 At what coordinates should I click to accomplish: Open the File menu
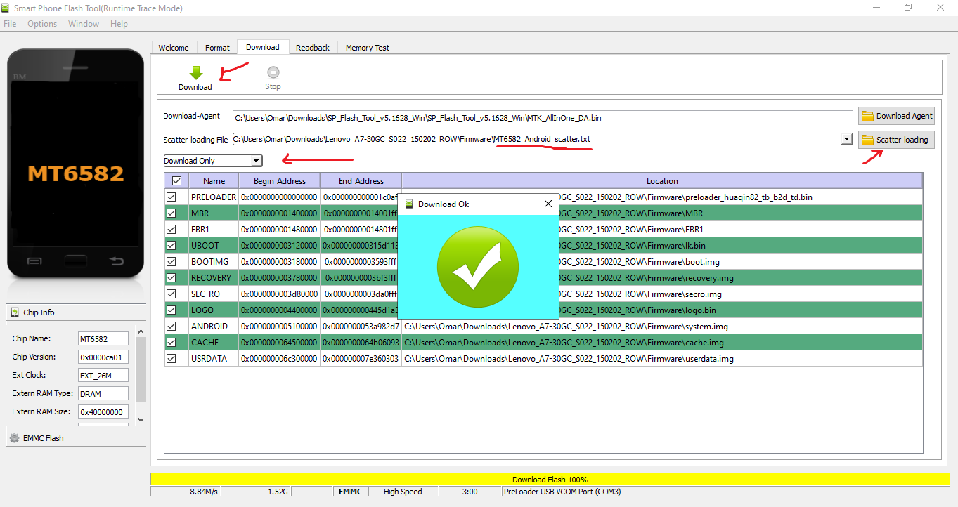[x=10, y=24]
